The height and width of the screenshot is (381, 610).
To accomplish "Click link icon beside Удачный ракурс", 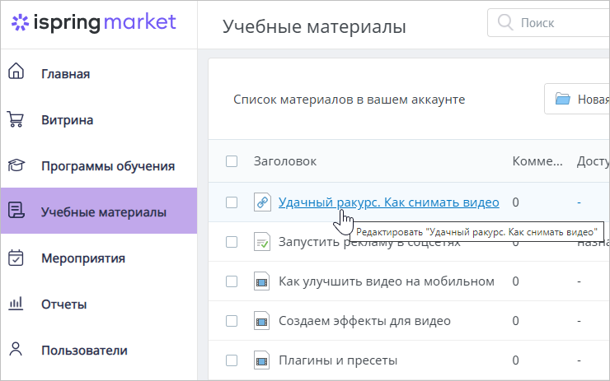I will (x=262, y=202).
